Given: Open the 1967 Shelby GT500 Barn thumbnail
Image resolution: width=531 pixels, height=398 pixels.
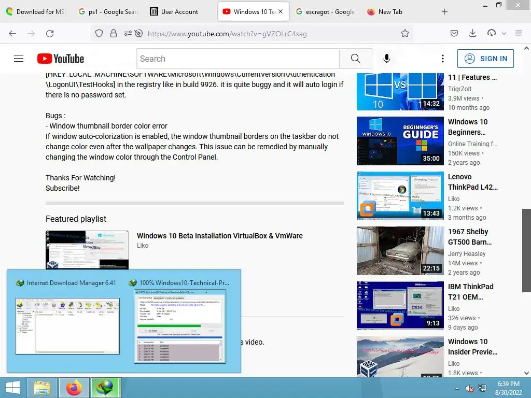Looking at the screenshot, I should click(400, 251).
